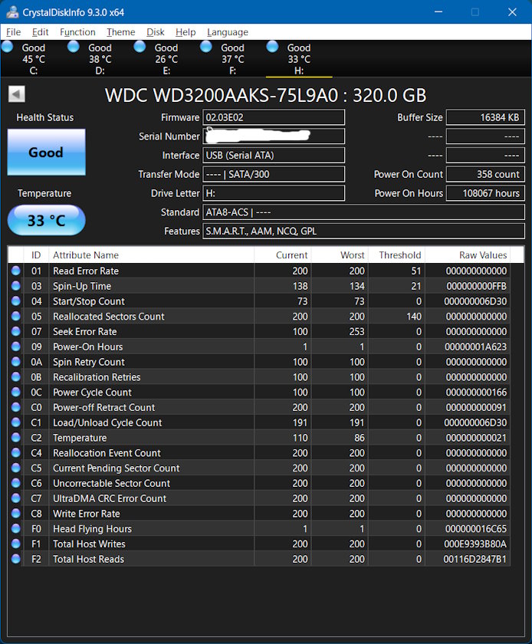
Task: Switch to the C: disk tab
Action: (x=33, y=59)
